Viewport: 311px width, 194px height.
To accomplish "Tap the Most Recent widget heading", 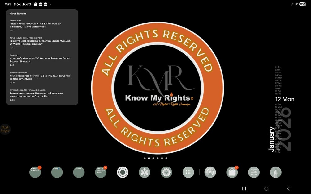I will coord(18,14).
